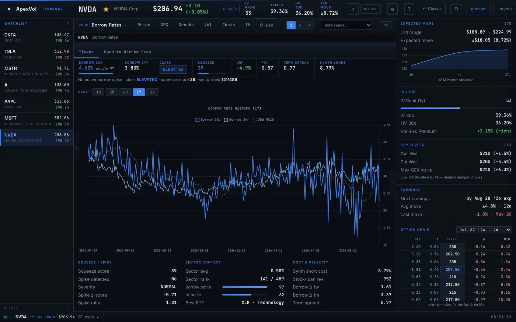Click the Classic button
The height and width of the screenshot is (322, 516).
pyautogui.click(x=432, y=9)
